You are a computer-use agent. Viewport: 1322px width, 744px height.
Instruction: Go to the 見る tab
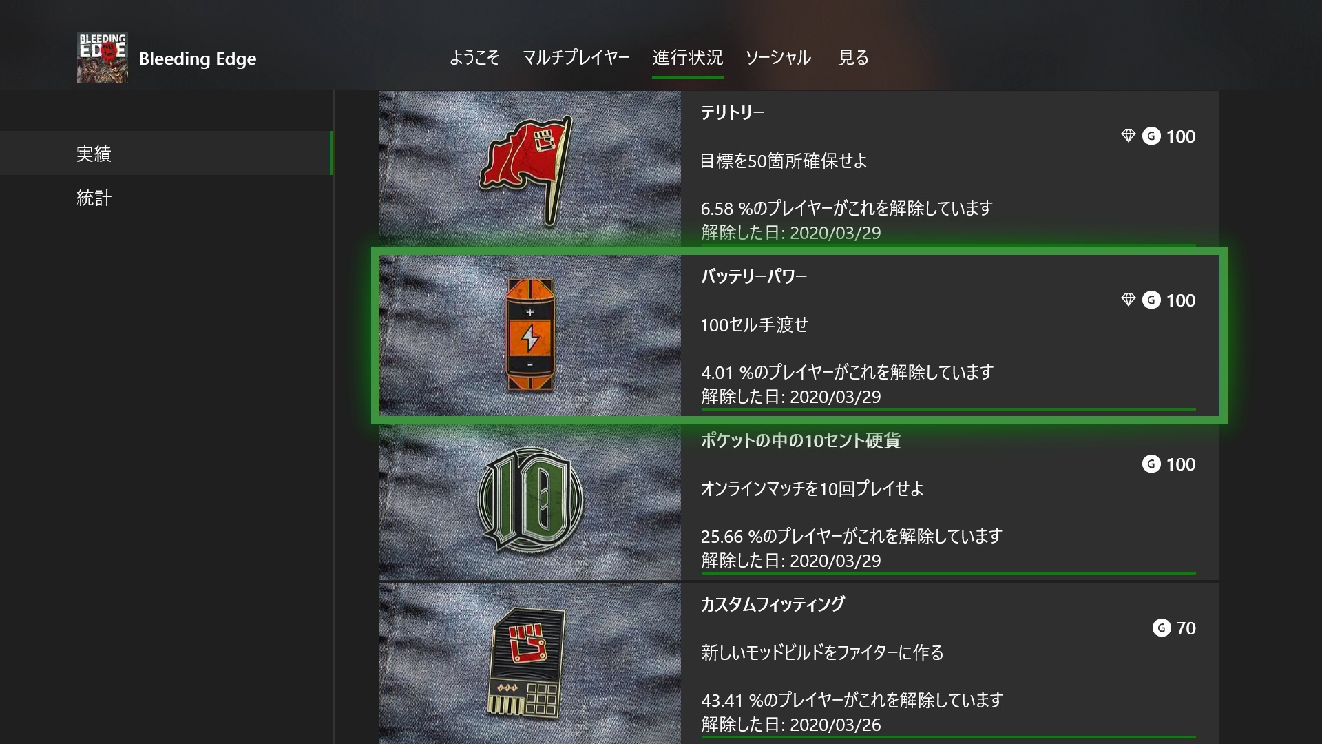[x=853, y=58]
